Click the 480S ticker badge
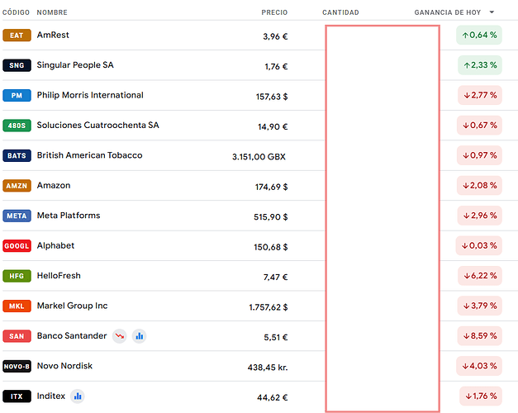518x413 pixels. (17, 126)
